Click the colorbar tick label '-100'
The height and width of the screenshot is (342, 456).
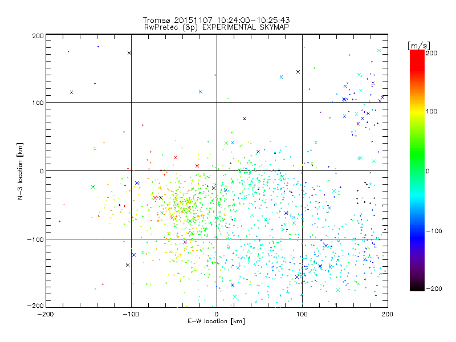click(x=434, y=231)
